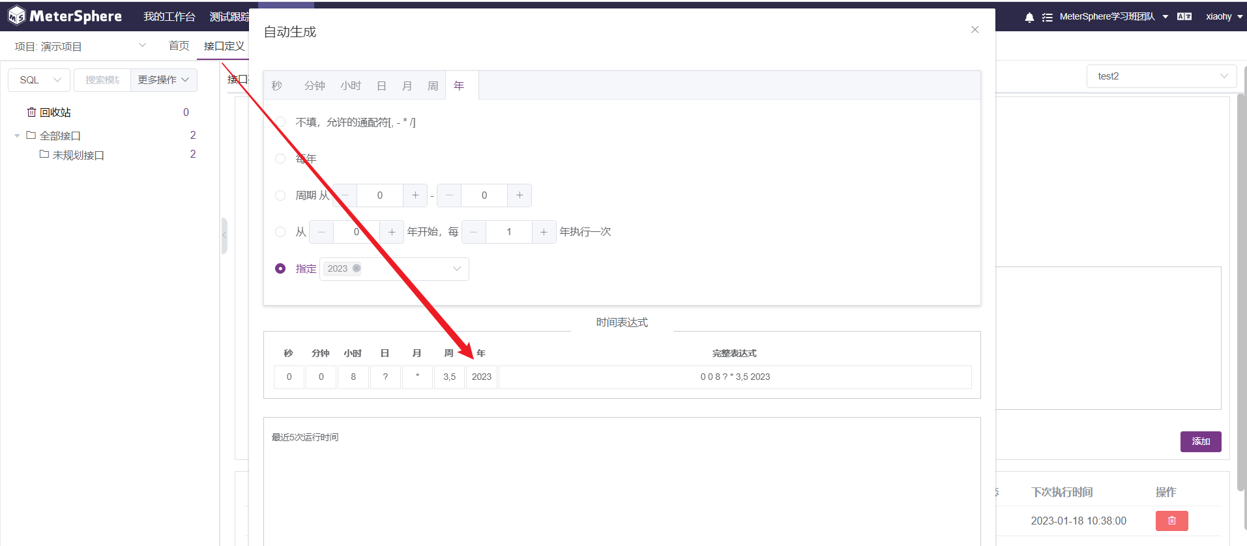
Task: Select the 从…年开始 radio option
Action: coord(280,231)
